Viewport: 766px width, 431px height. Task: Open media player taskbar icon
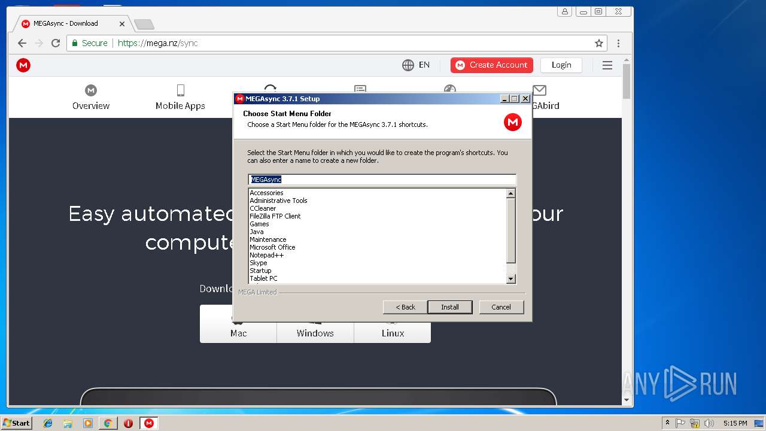coord(88,423)
